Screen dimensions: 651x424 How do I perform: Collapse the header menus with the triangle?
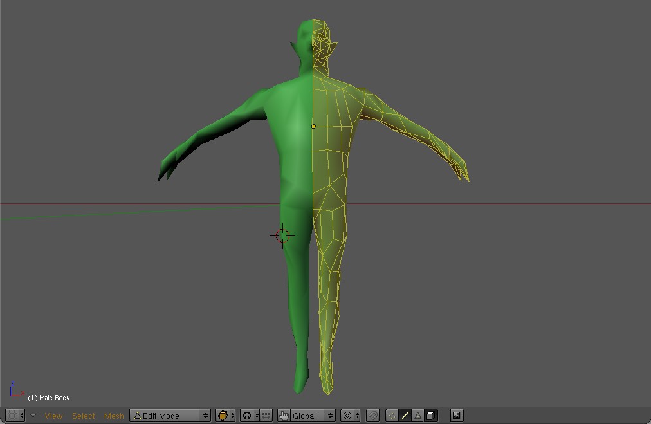33,415
